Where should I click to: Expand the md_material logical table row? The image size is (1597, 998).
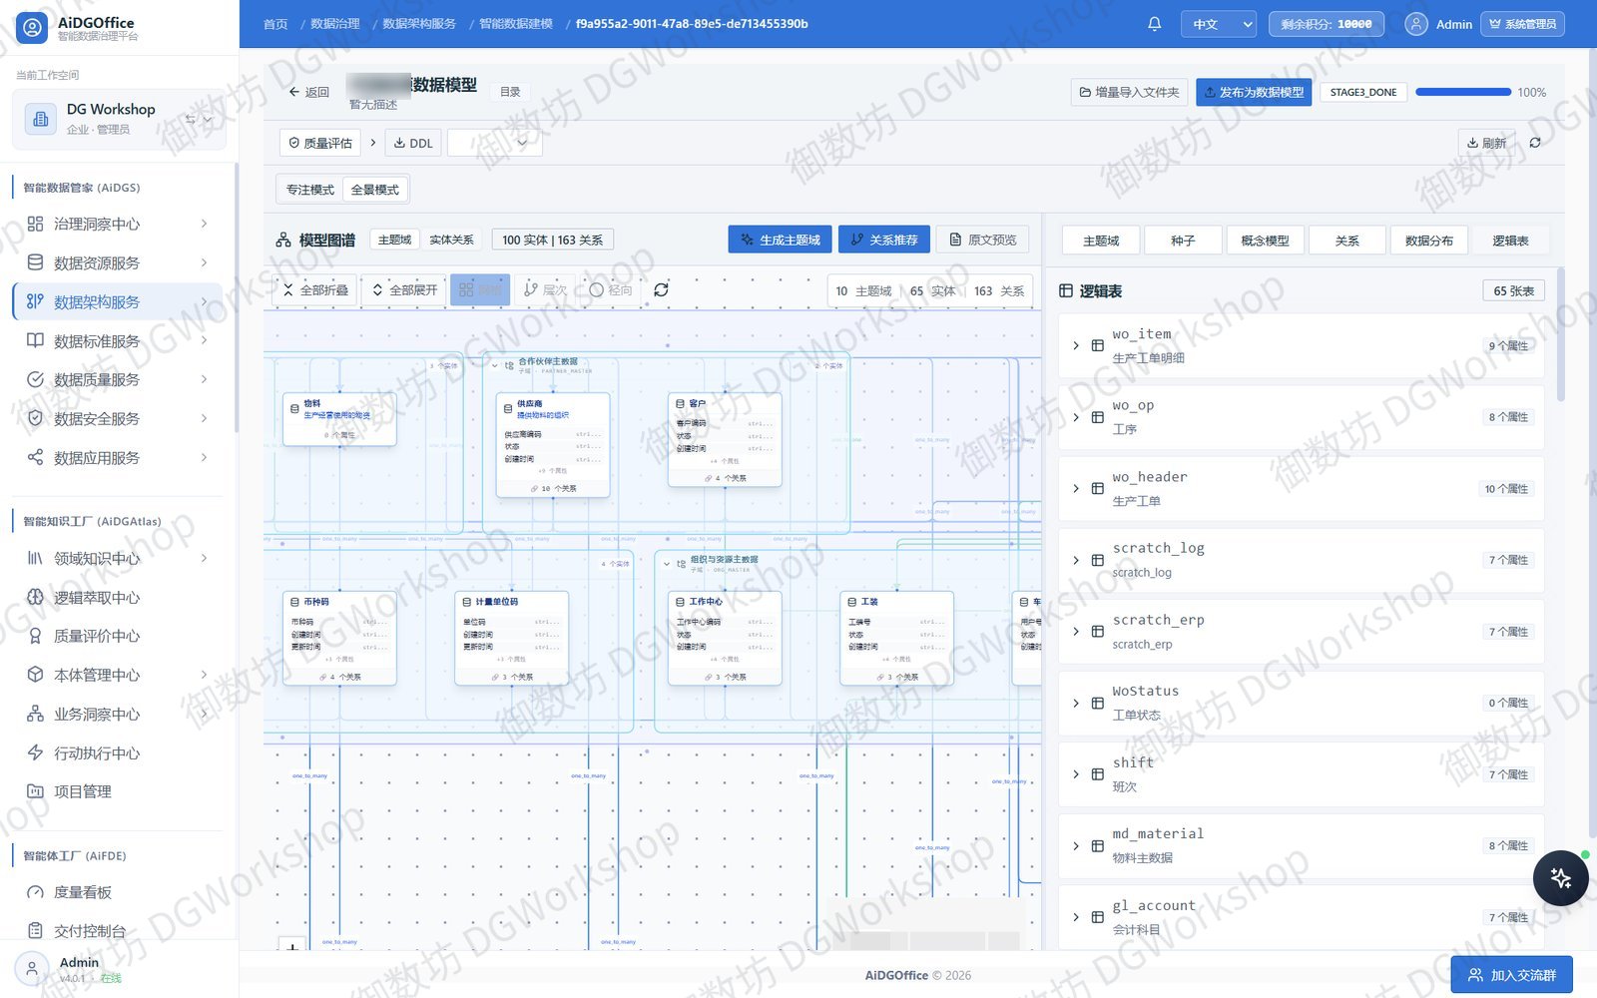(1075, 846)
